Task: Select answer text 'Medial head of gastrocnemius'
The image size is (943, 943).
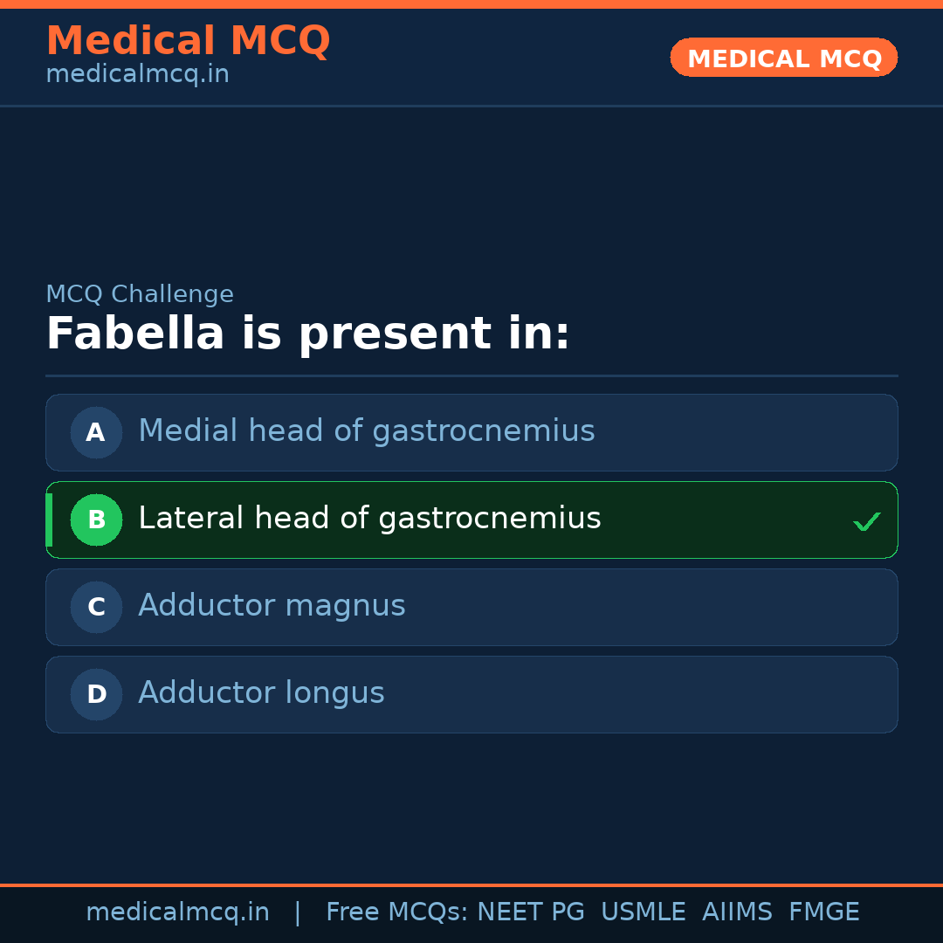Action: tap(367, 431)
